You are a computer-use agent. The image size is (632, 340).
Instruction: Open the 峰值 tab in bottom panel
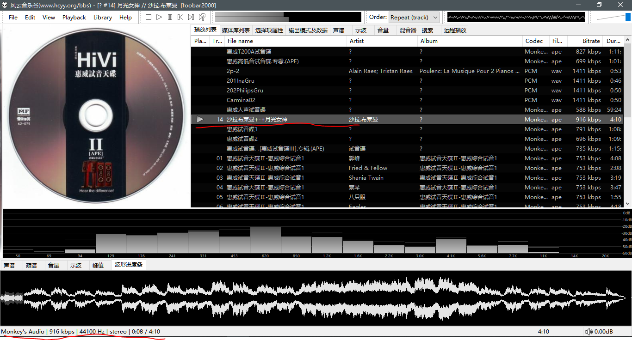[x=98, y=266]
